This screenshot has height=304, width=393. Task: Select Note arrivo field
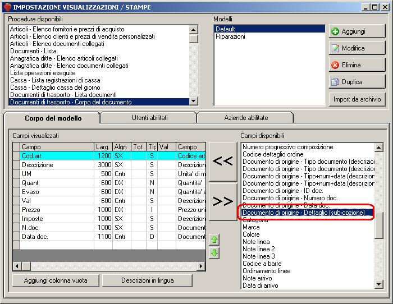[308, 278]
